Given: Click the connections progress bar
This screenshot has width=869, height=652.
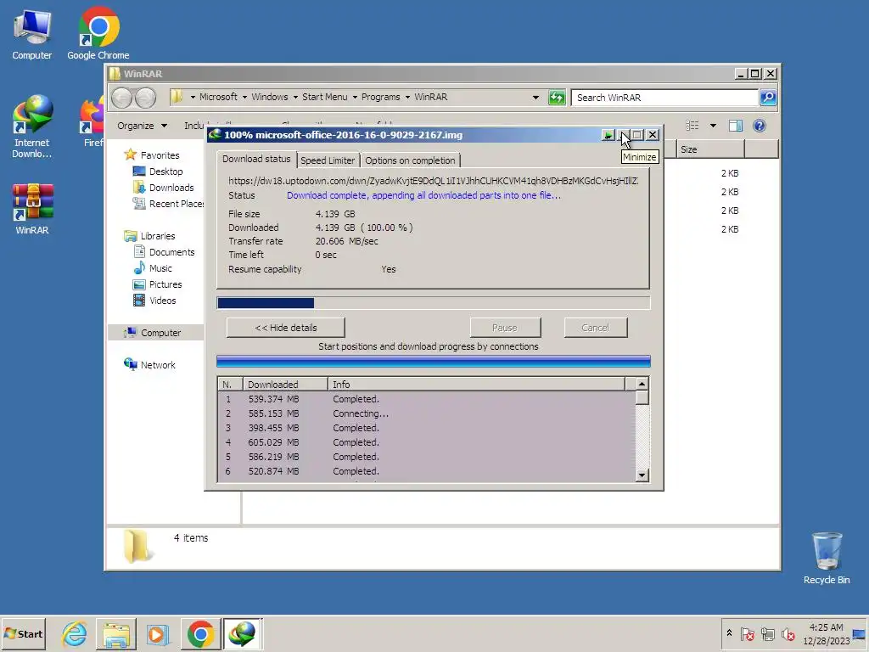Looking at the screenshot, I should tap(434, 362).
